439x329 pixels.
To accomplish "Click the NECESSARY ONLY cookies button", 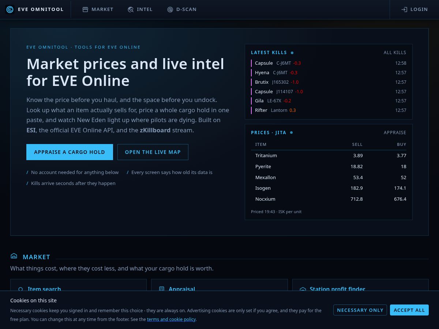I will tap(360, 310).
